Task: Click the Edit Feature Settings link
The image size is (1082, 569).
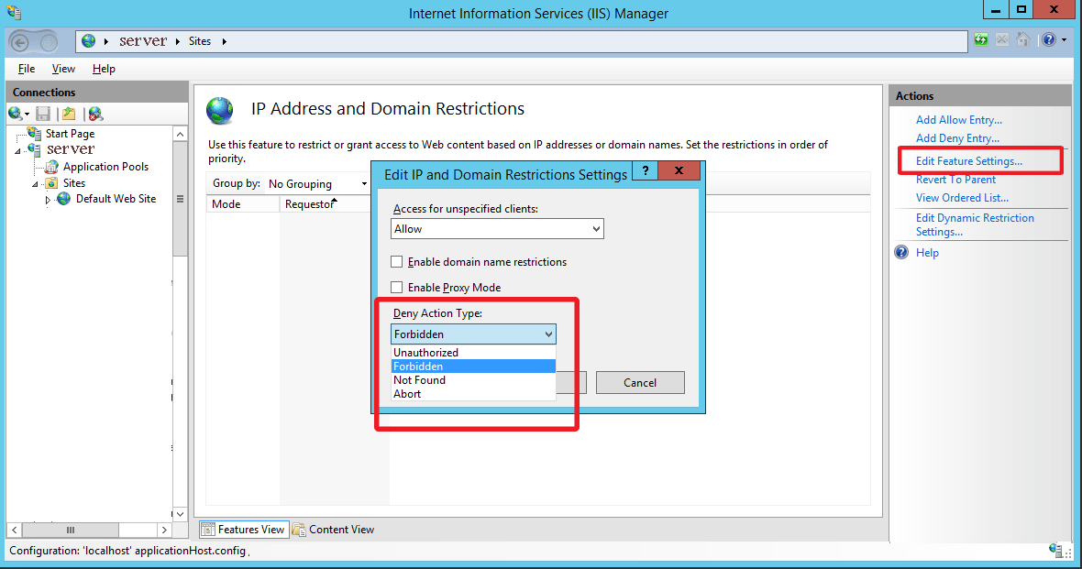Action: pyautogui.click(x=969, y=160)
